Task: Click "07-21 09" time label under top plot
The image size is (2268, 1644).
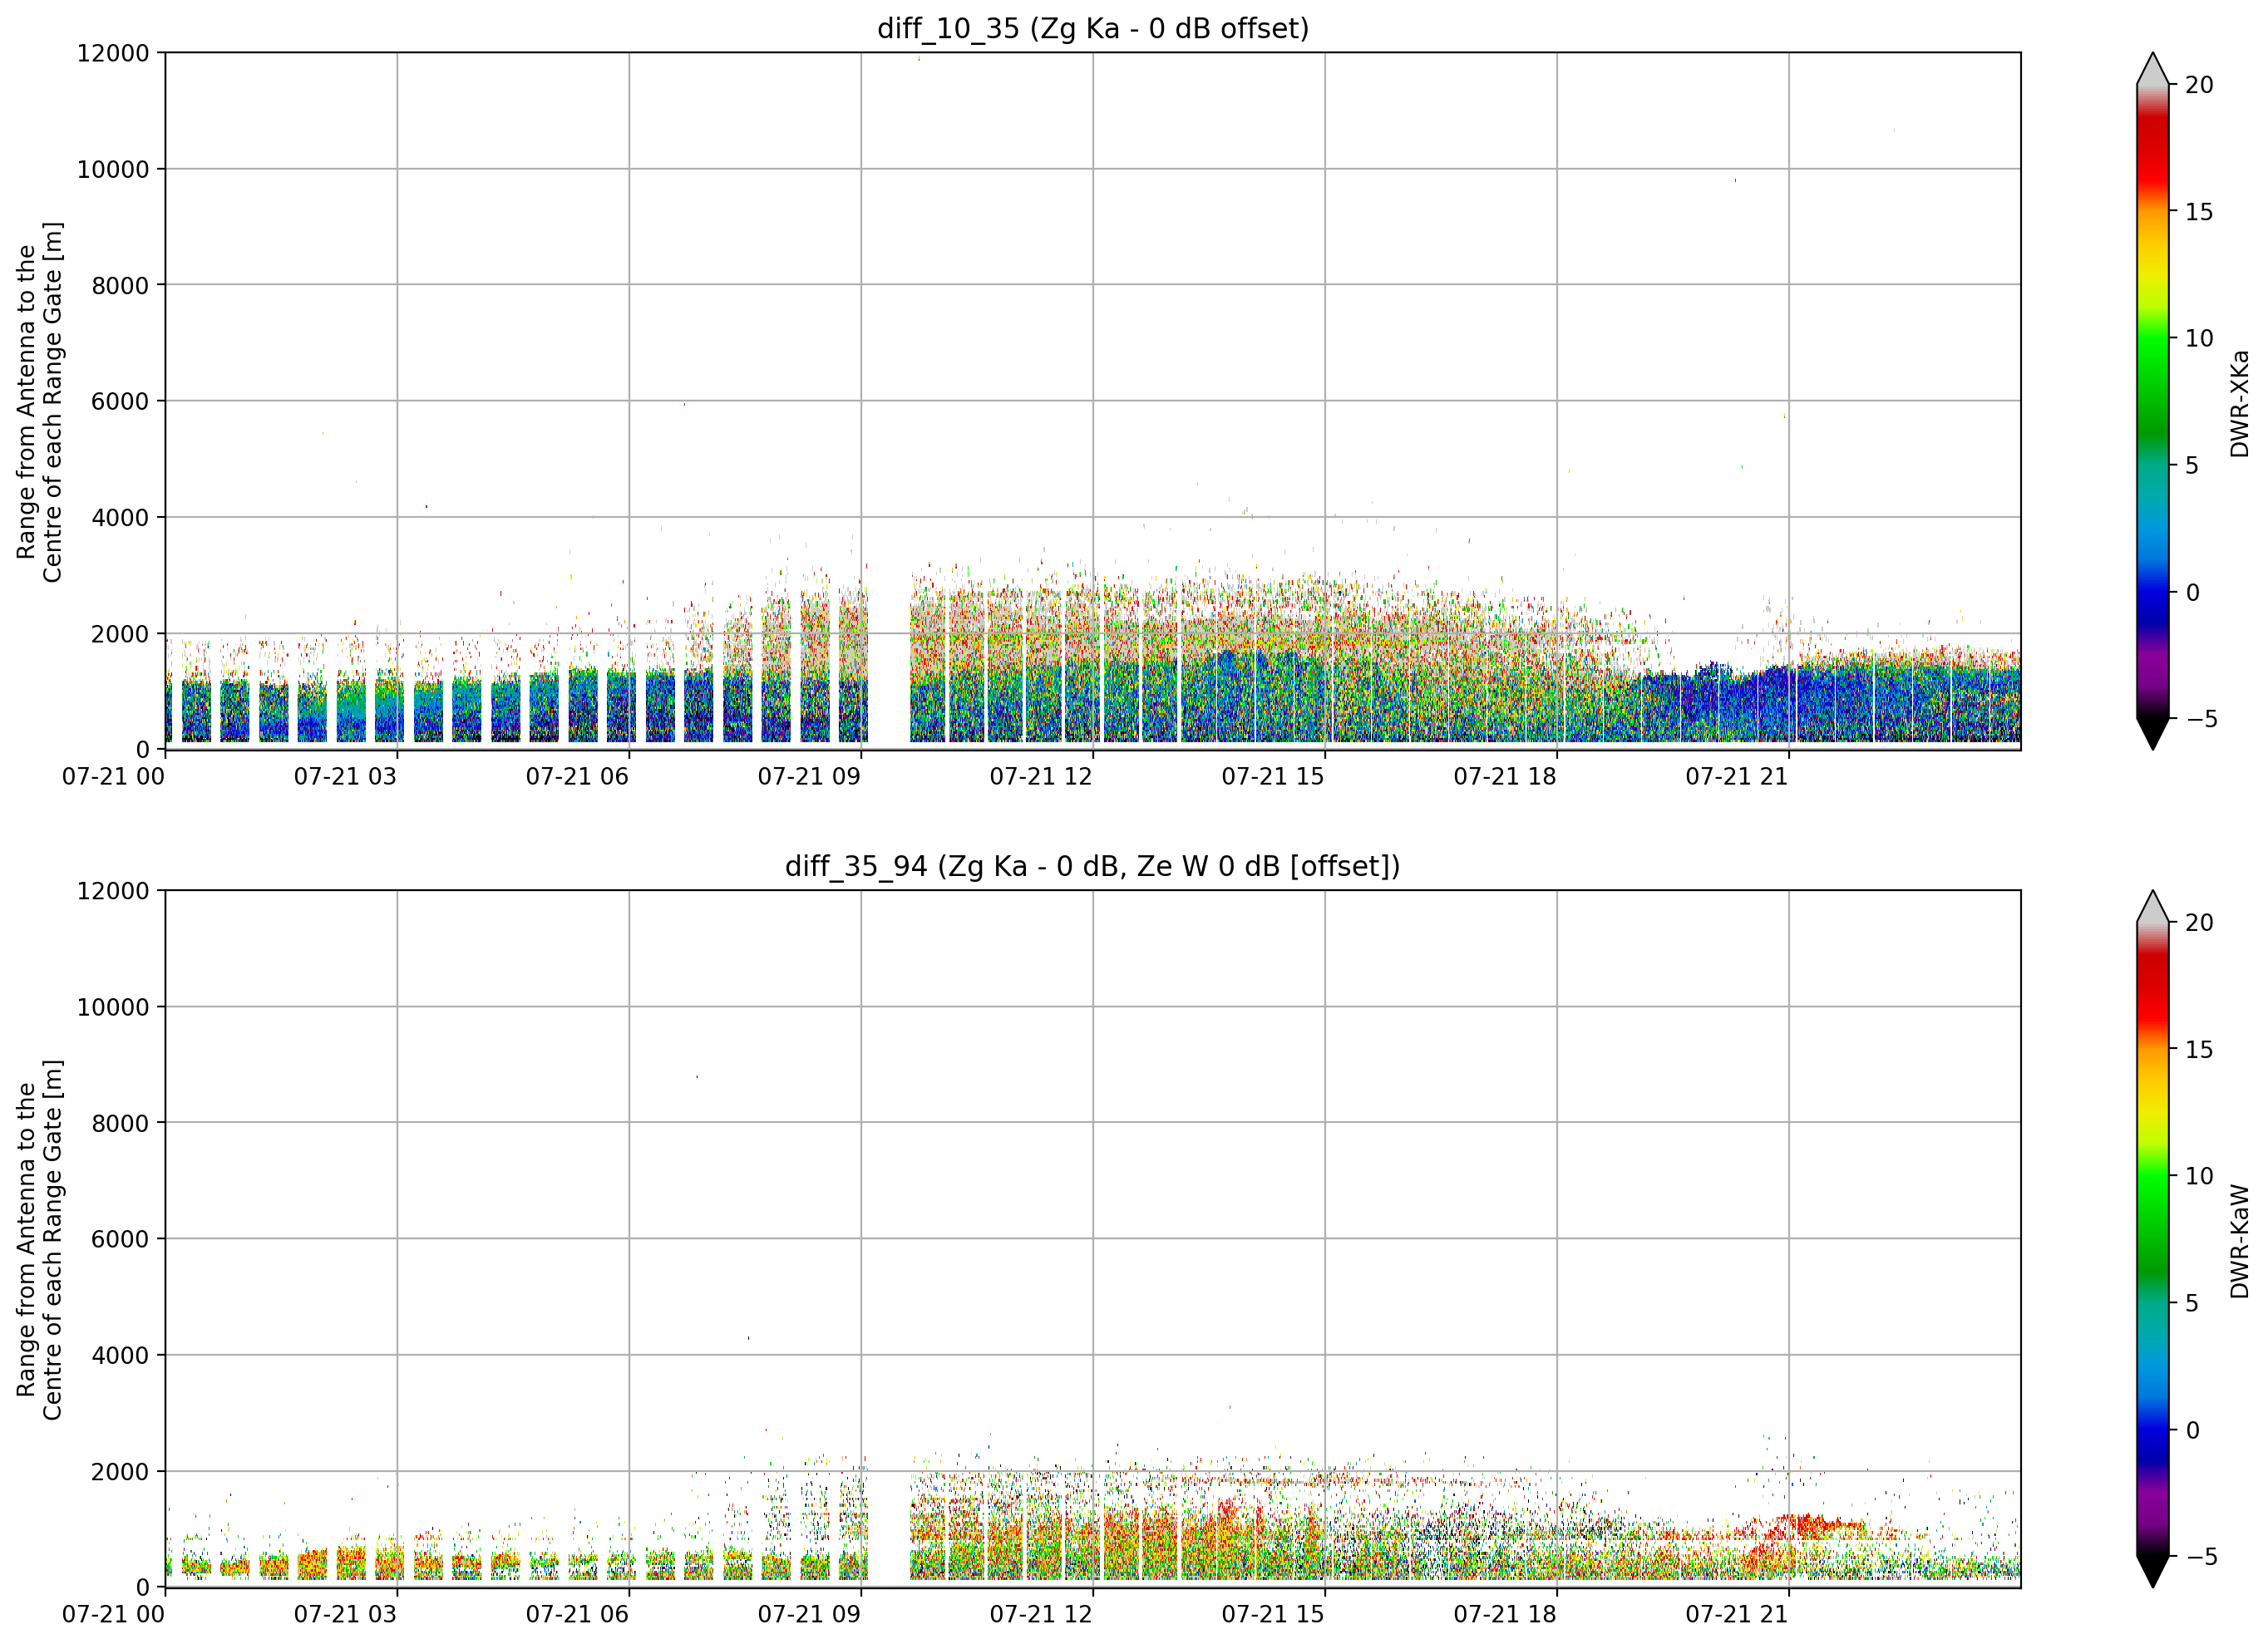Action: tap(809, 777)
